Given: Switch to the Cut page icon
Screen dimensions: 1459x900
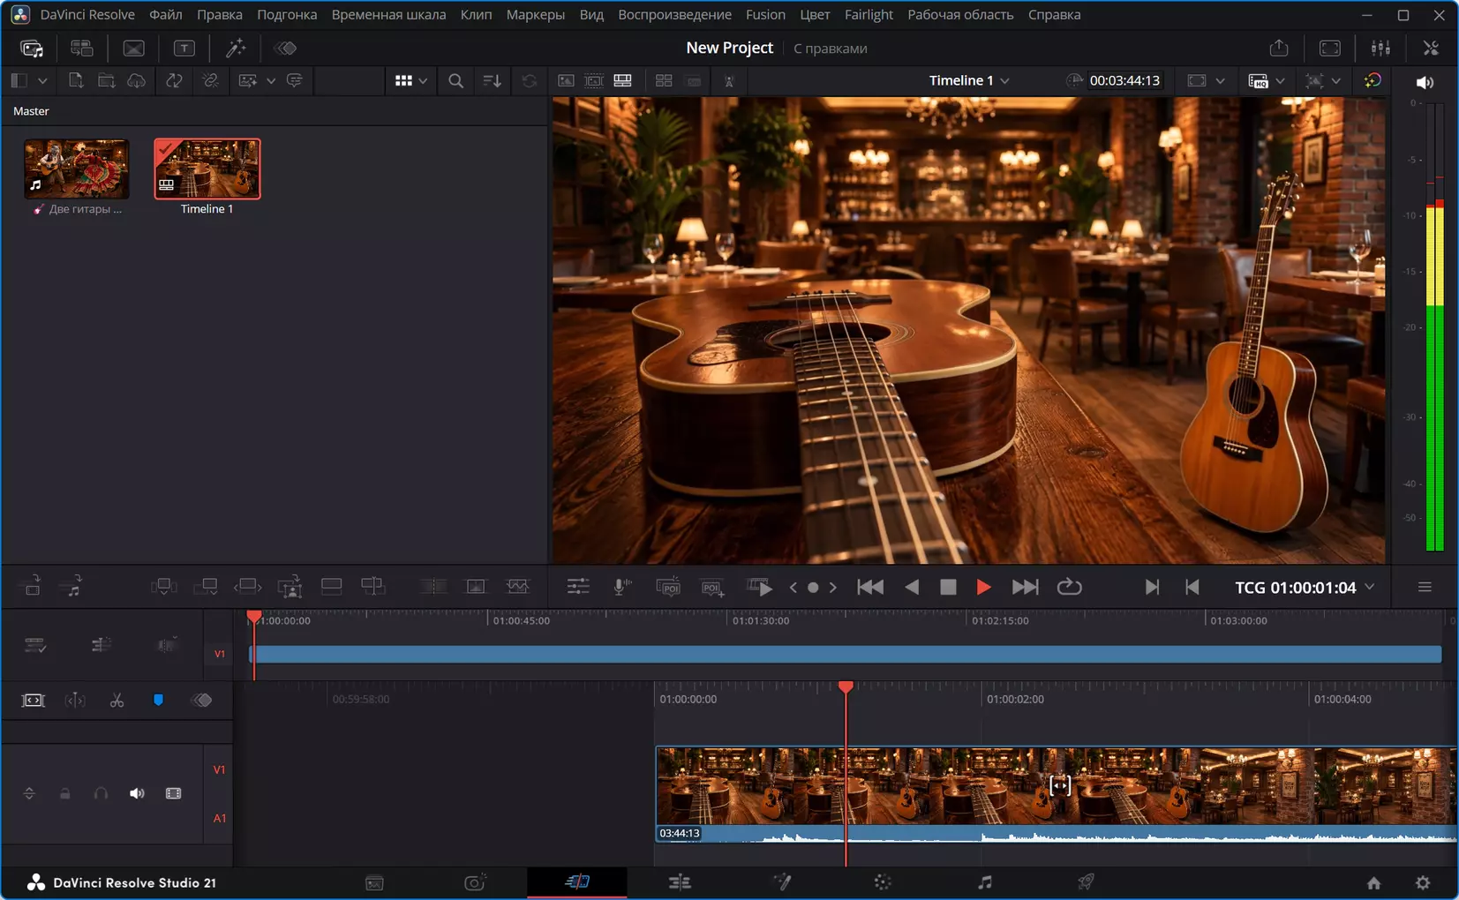Looking at the screenshot, I should click(x=577, y=881).
